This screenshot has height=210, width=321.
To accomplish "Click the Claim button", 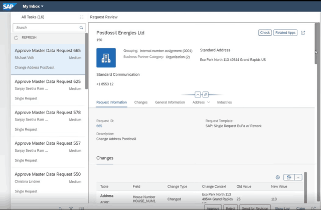I will click(300, 208).
